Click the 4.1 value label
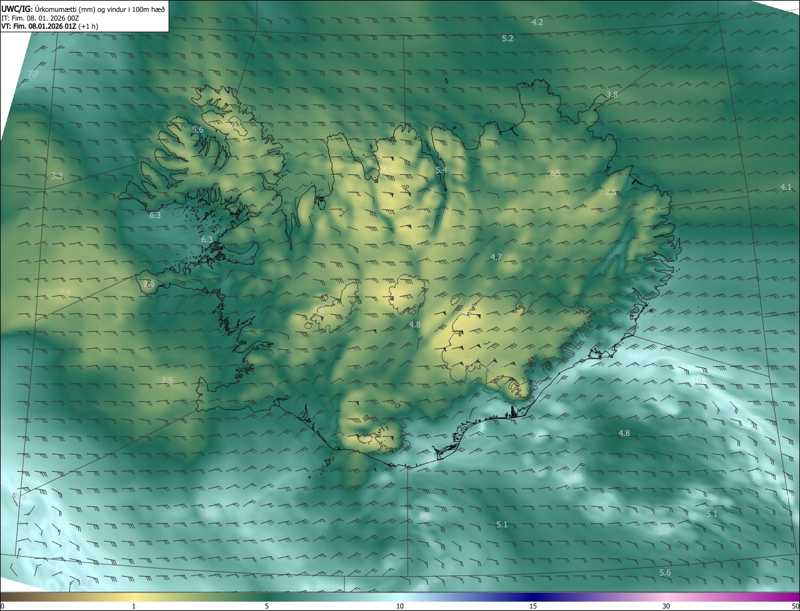800x611 pixels. tap(786, 187)
